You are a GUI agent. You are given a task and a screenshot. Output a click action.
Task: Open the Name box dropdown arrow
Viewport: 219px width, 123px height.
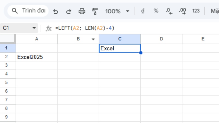pos(34,28)
